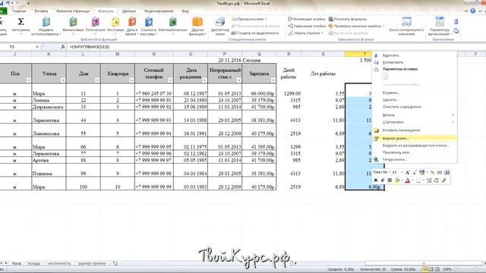Viewport: 486px width, 273px height.
Task: Switch to the Вставка ribbon tab
Action: pos(41,11)
